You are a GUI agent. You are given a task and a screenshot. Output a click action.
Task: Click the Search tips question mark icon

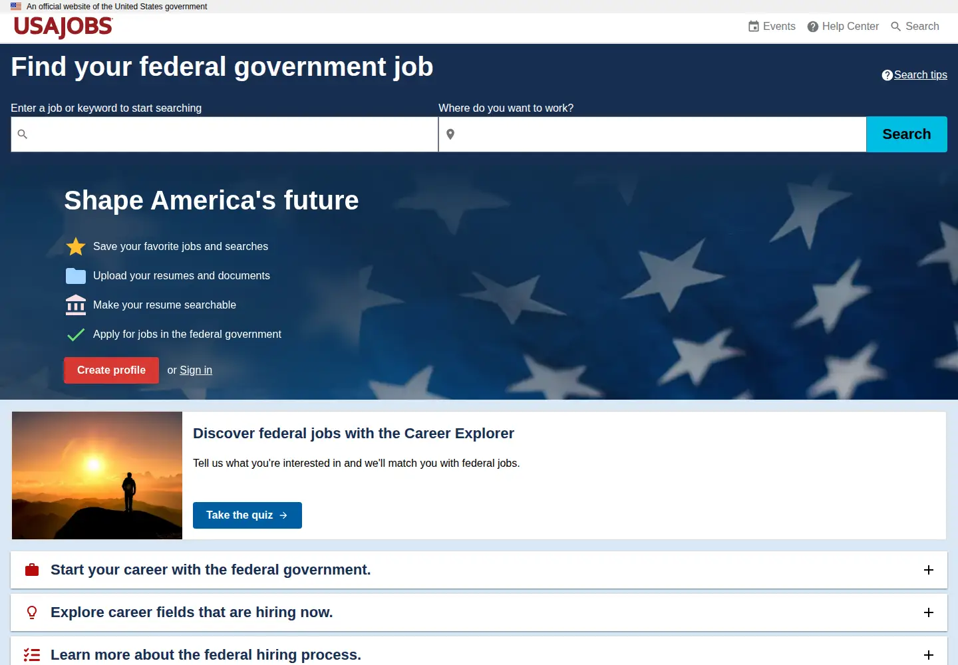pyautogui.click(x=887, y=75)
